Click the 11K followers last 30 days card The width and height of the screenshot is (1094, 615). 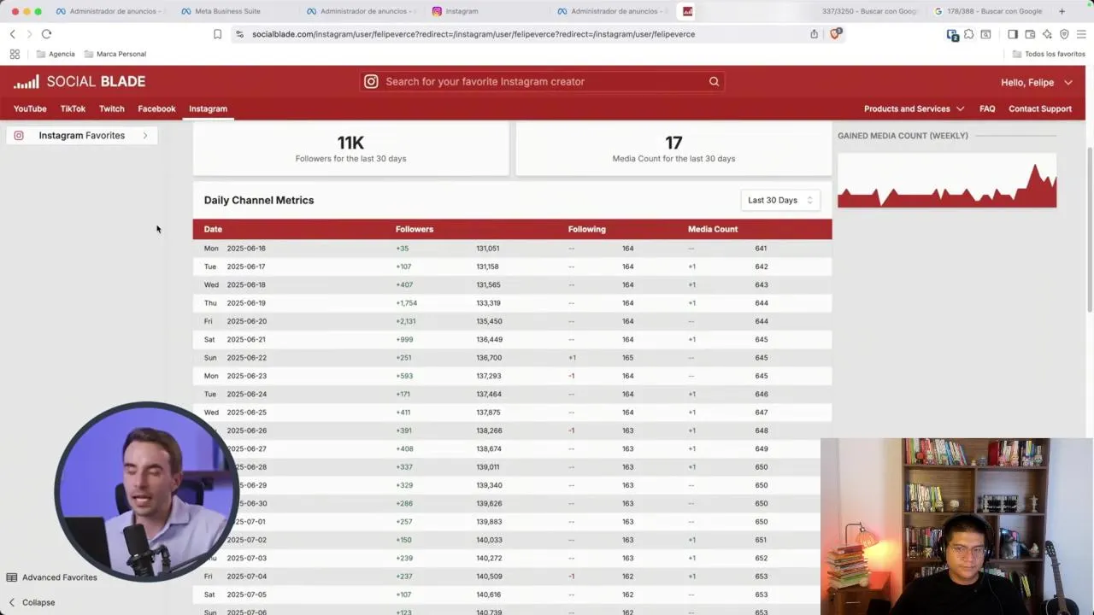tap(350, 148)
